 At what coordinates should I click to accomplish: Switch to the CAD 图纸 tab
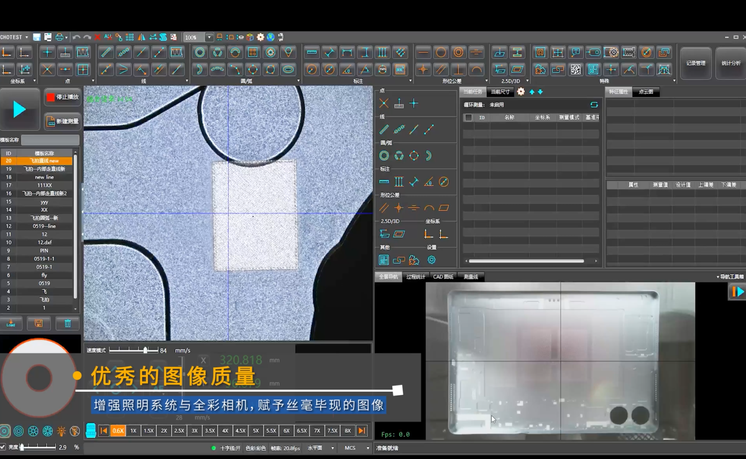click(443, 277)
